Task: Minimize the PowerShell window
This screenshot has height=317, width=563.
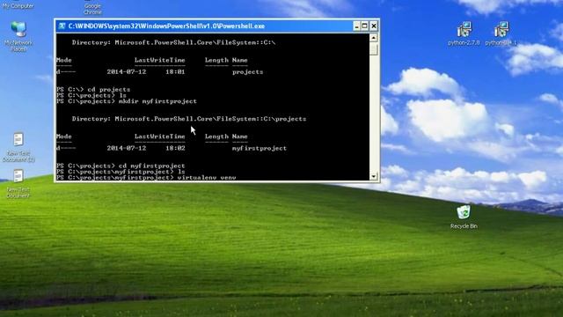Action: (356, 26)
